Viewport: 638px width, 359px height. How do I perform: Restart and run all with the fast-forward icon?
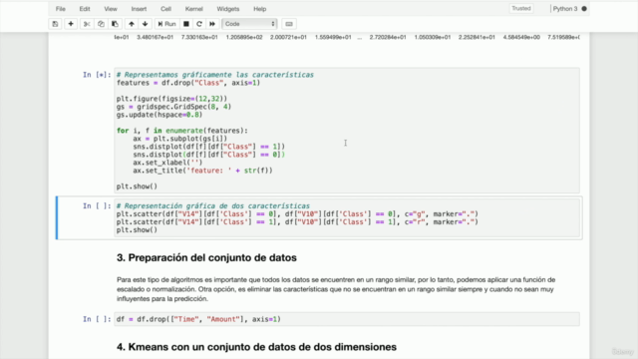coord(212,24)
